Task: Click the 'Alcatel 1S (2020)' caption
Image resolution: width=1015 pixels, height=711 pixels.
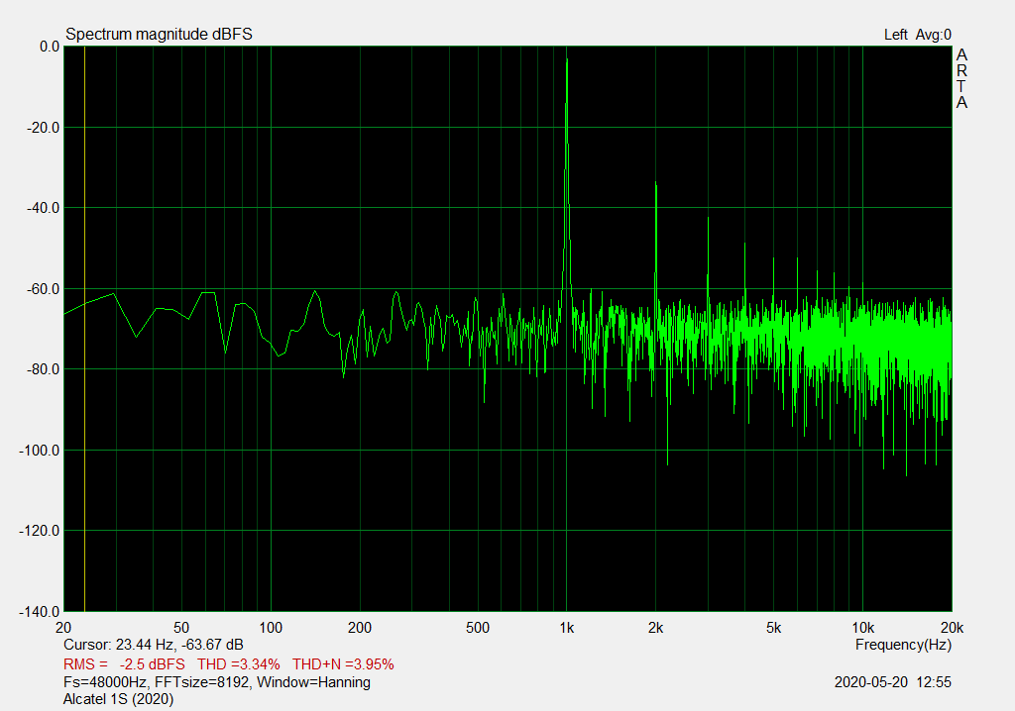Action: 119,699
